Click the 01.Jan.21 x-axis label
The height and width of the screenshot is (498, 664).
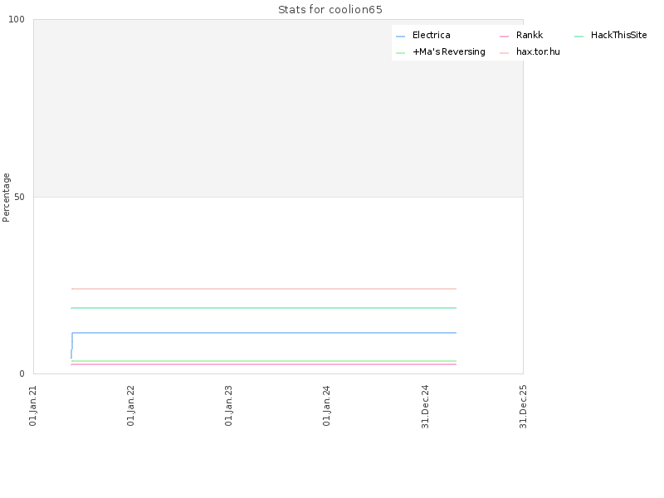33,406
